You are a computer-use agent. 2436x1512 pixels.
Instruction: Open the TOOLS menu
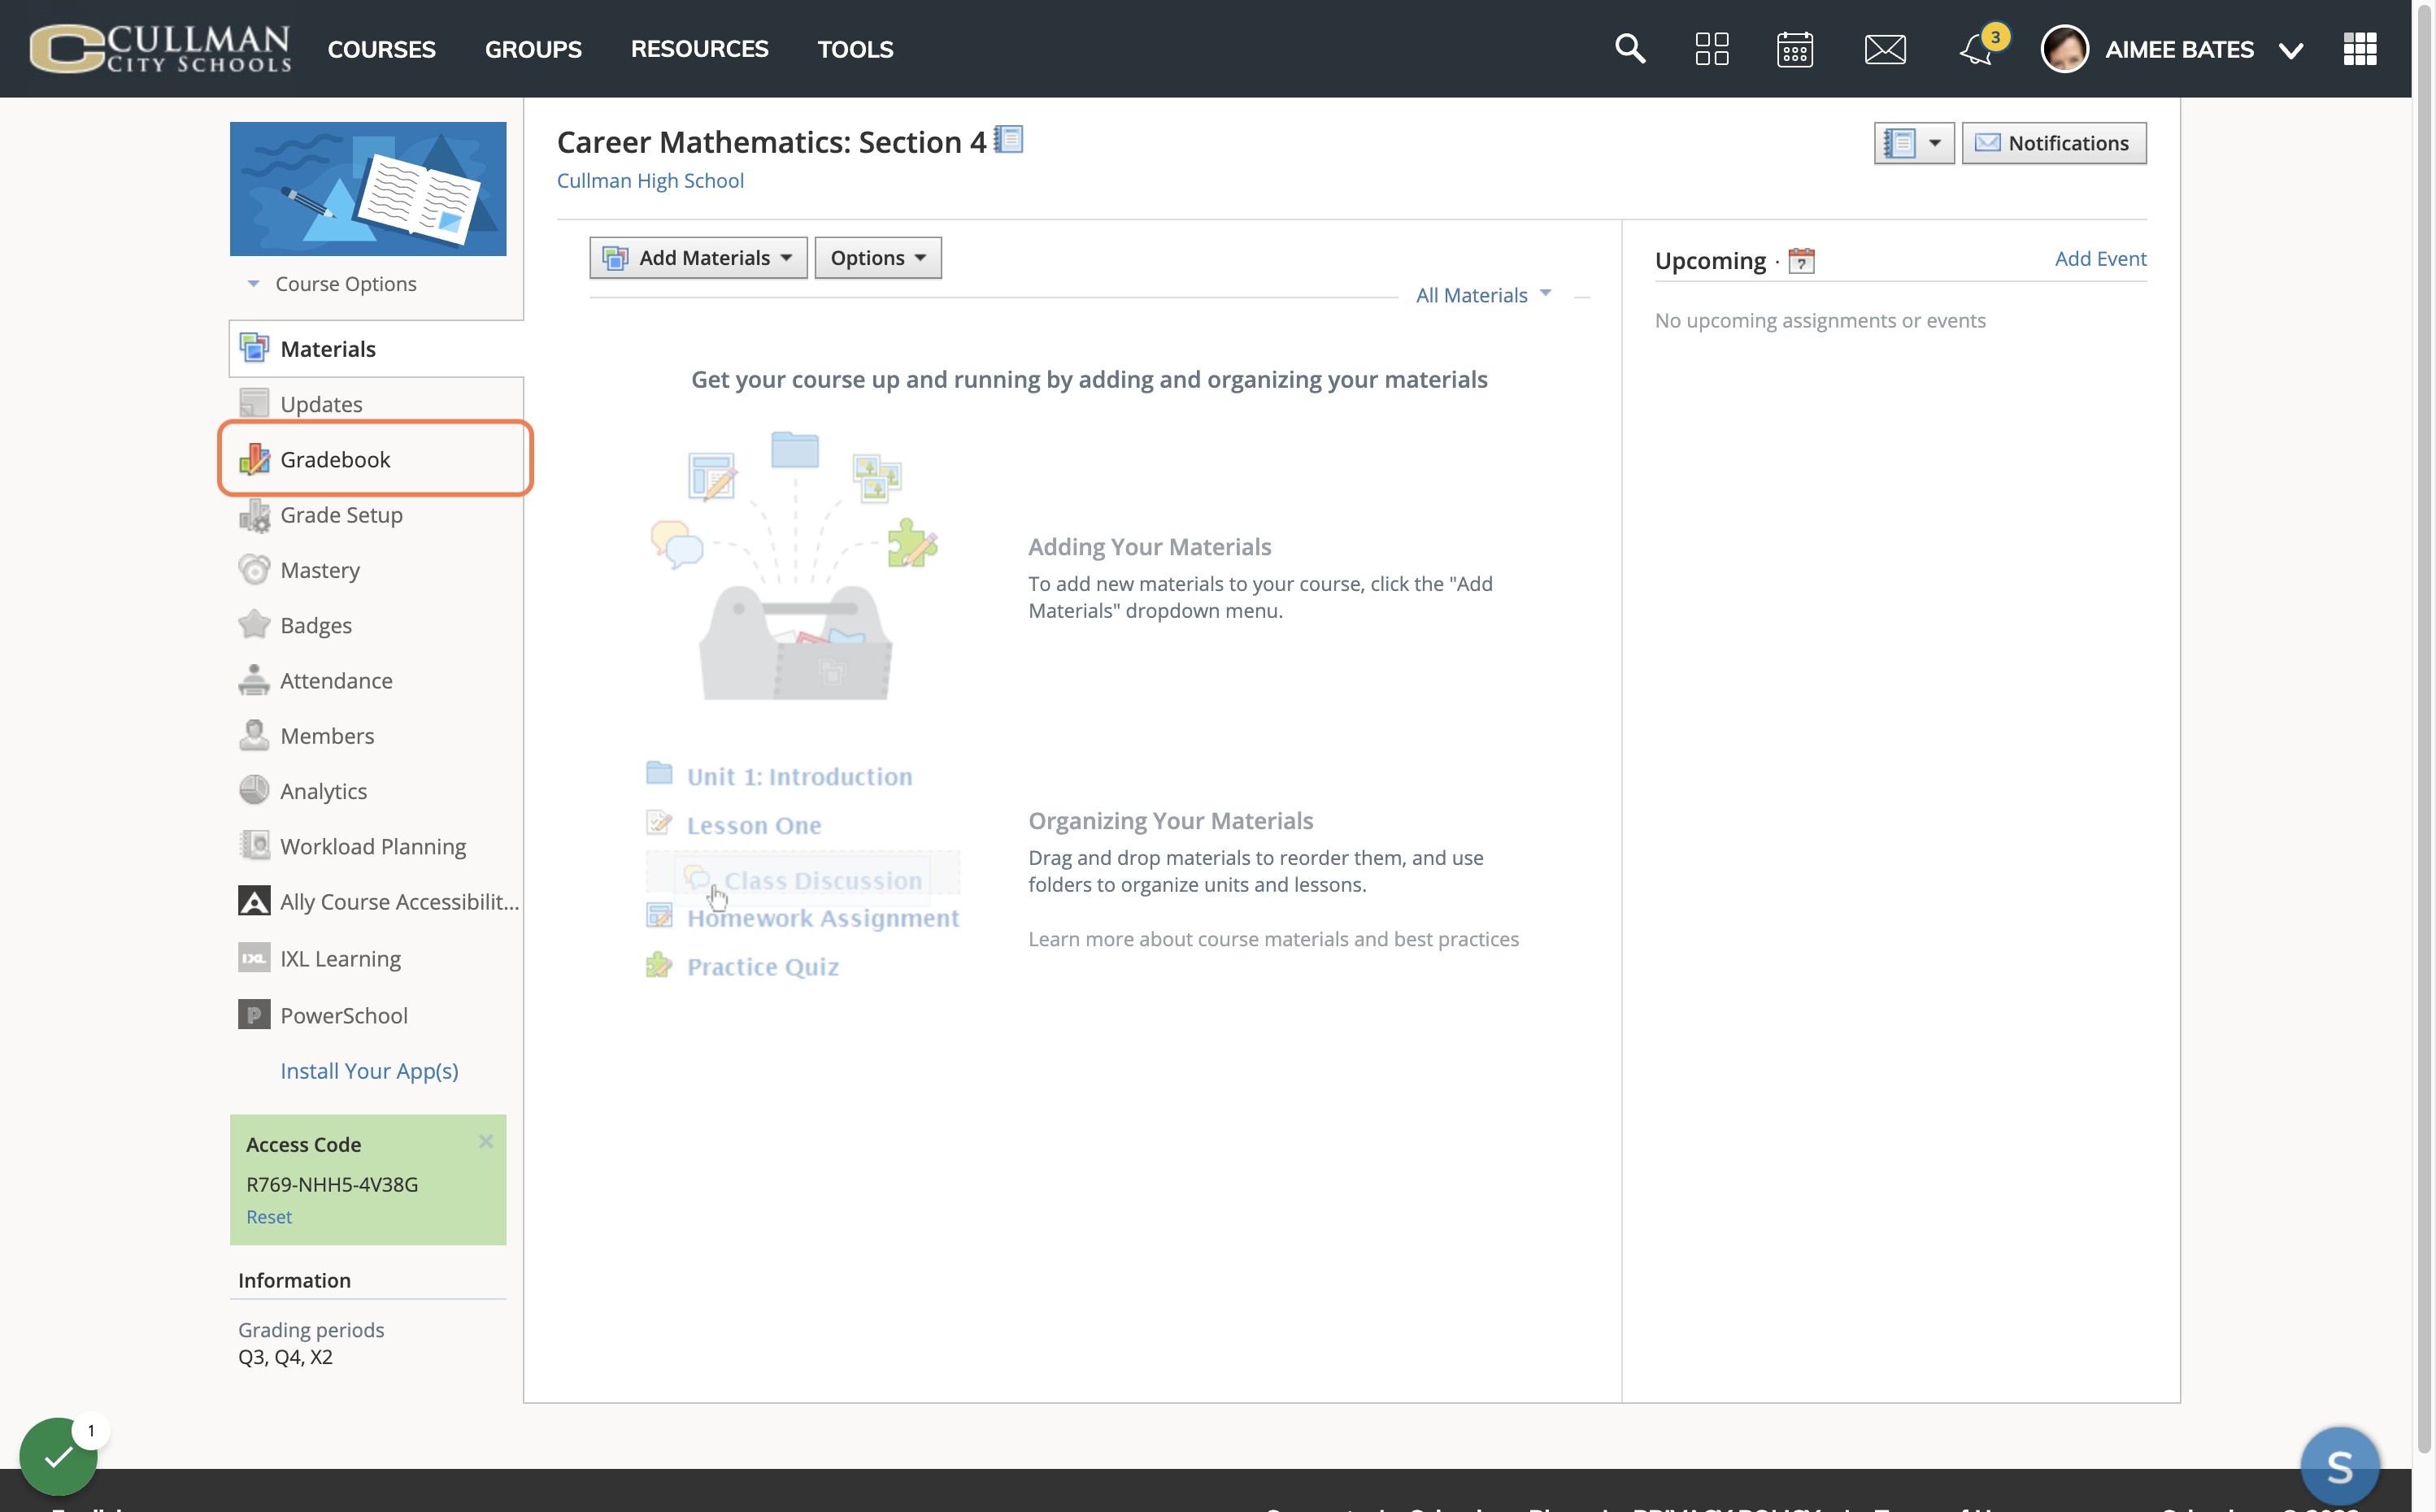[x=855, y=49]
